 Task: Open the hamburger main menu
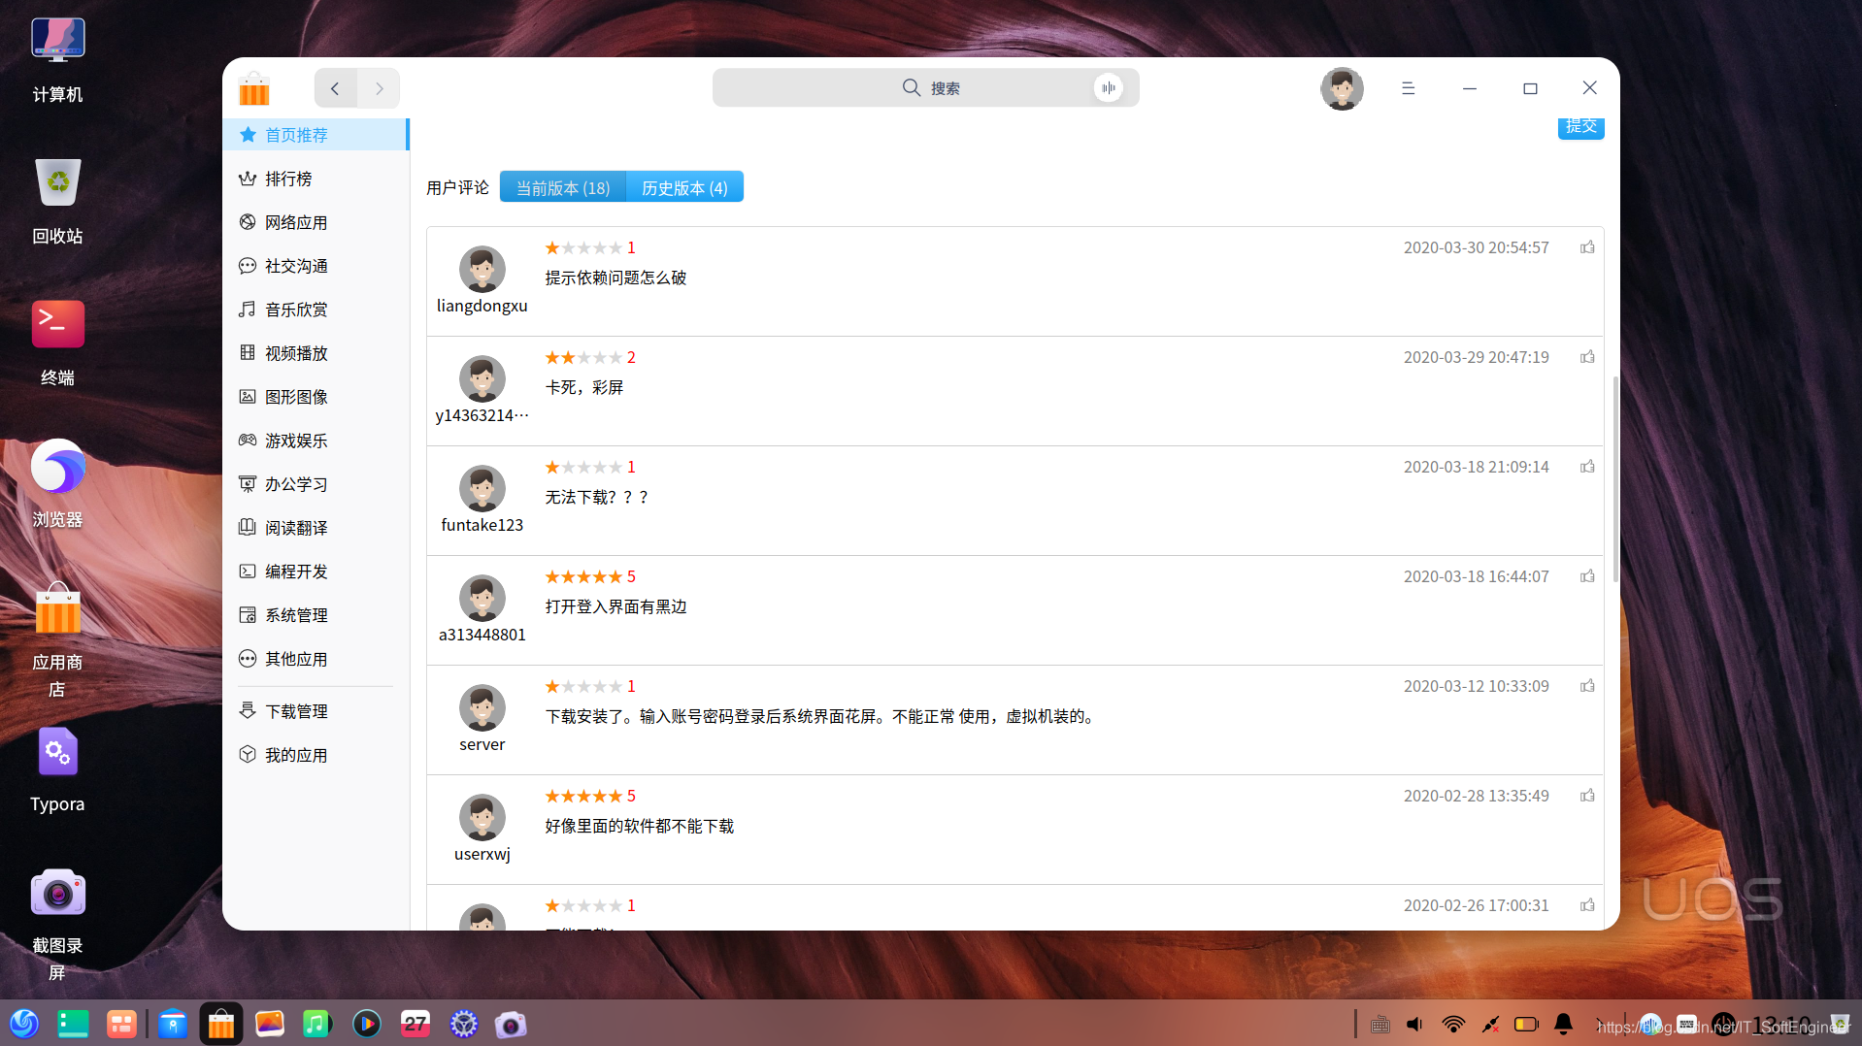click(1408, 88)
